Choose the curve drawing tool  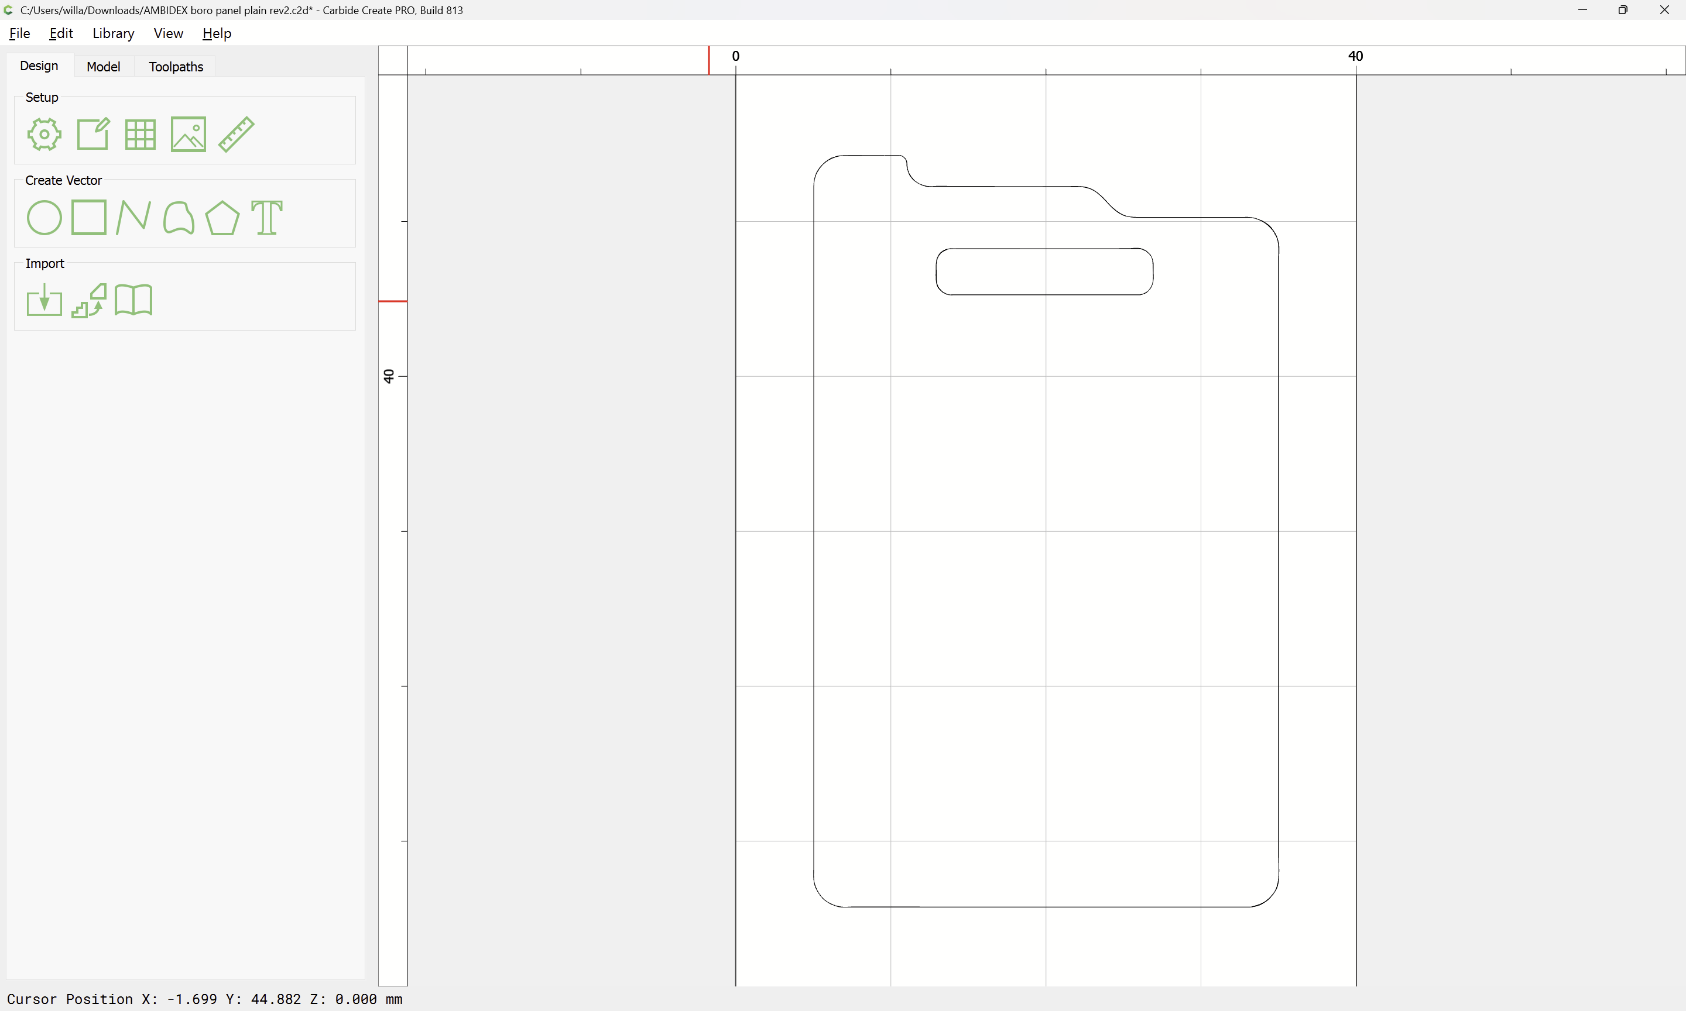pos(179,217)
